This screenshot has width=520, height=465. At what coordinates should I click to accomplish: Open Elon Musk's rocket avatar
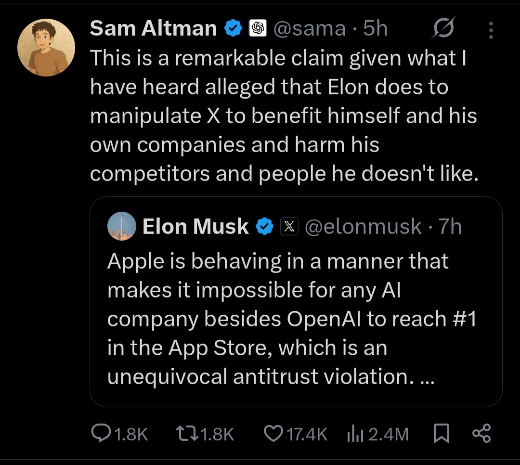121,226
